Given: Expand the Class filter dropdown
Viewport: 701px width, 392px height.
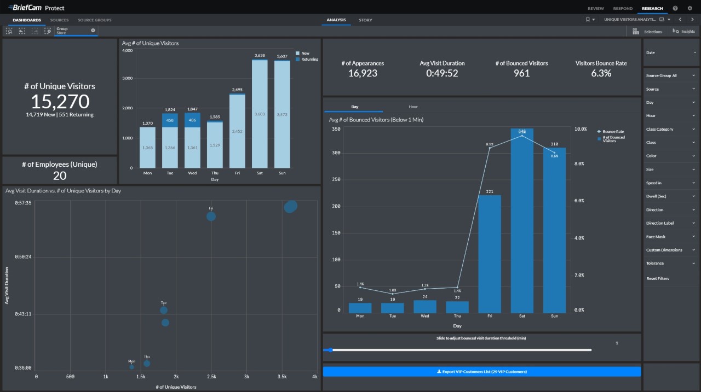Looking at the screenshot, I should tap(670, 143).
